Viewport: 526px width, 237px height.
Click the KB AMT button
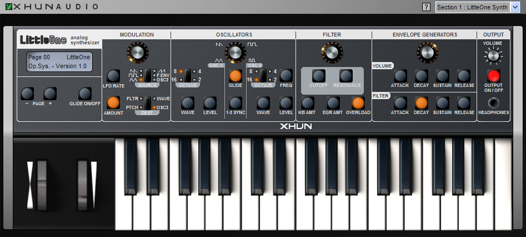click(x=307, y=104)
